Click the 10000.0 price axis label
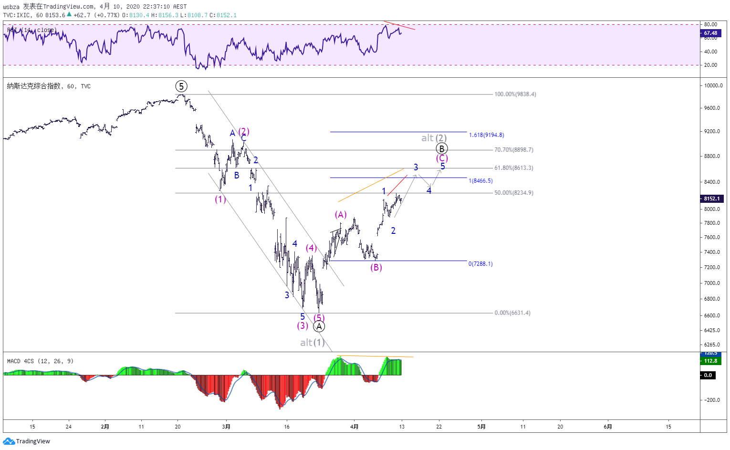This screenshot has width=730, height=450. click(713, 86)
